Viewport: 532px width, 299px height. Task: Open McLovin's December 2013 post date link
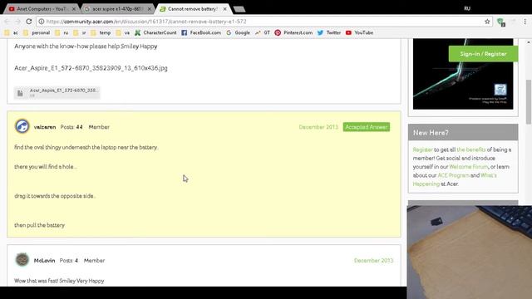pos(373,260)
